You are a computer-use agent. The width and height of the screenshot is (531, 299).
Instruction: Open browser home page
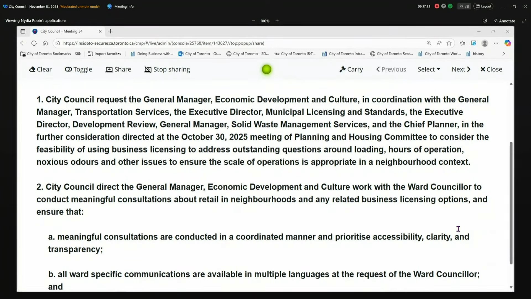point(45,43)
